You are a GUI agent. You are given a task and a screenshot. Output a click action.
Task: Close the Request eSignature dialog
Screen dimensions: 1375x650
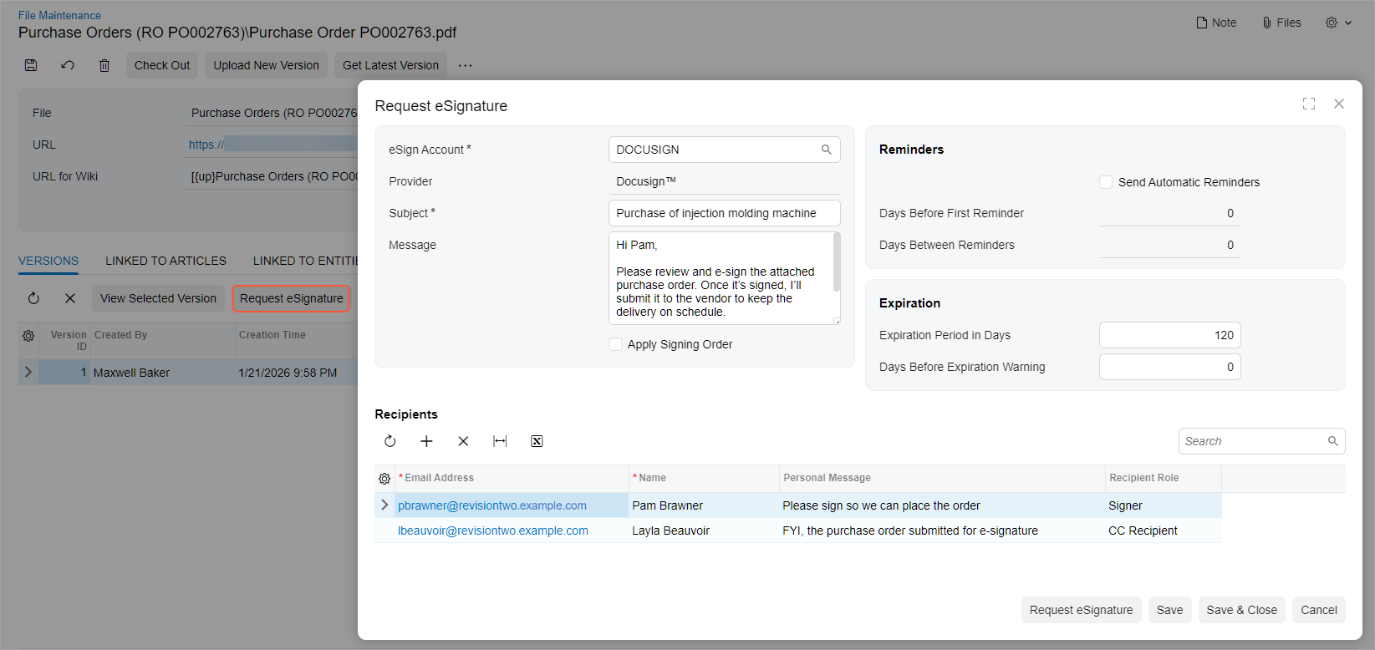tap(1339, 104)
